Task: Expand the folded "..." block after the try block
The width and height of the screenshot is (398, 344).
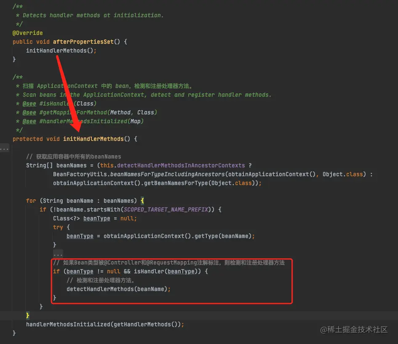Action: coord(58,254)
